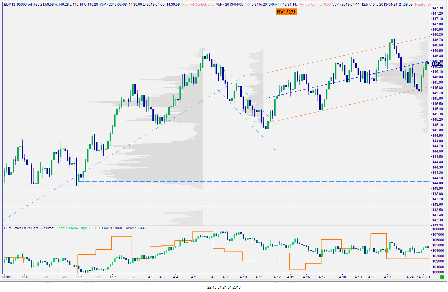Select the VbP 2013-04-05 14:40:34 study label

pyautogui.click(x=256, y=5)
